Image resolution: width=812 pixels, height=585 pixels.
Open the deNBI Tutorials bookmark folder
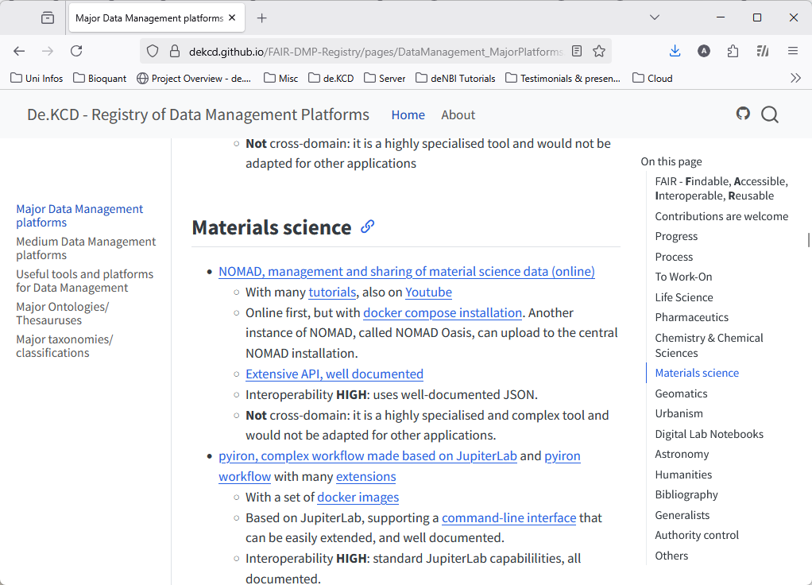(x=455, y=78)
